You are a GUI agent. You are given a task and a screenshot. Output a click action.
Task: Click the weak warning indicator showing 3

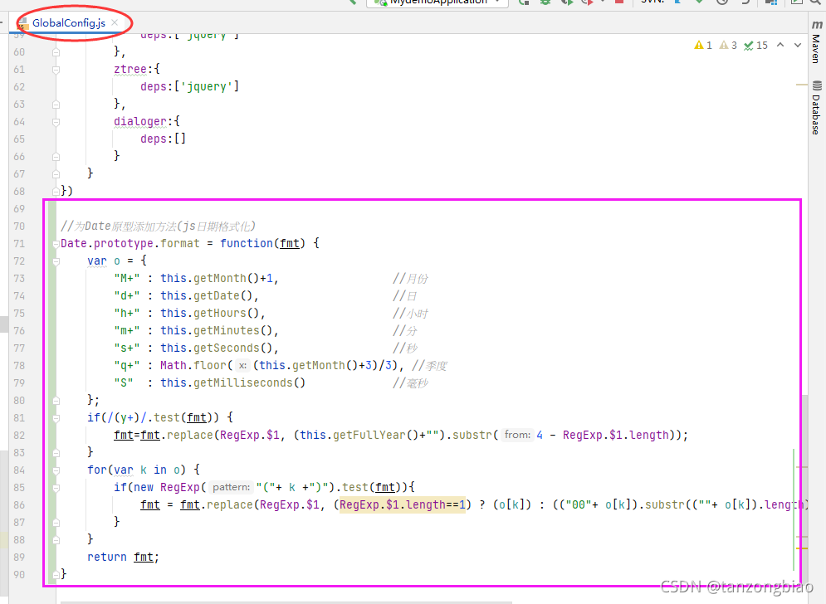pos(728,46)
